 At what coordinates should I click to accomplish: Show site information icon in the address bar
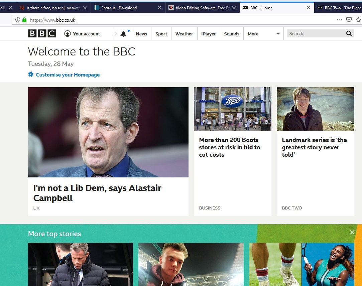tap(17, 20)
